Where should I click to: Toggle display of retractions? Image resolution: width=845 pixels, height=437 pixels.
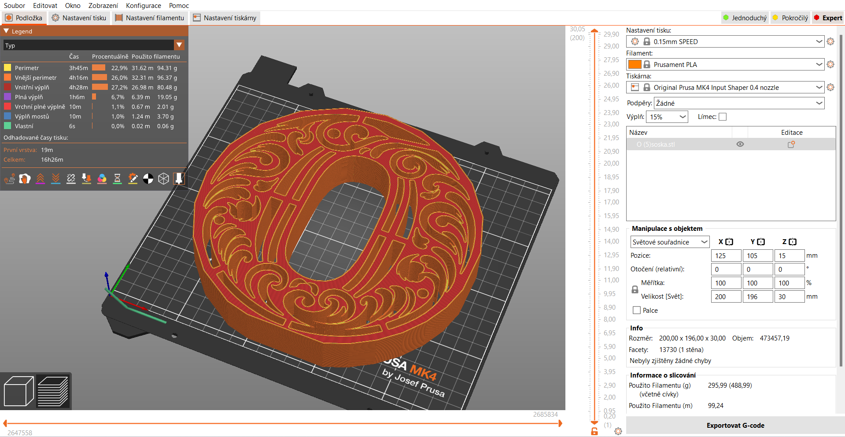tap(40, 178)
